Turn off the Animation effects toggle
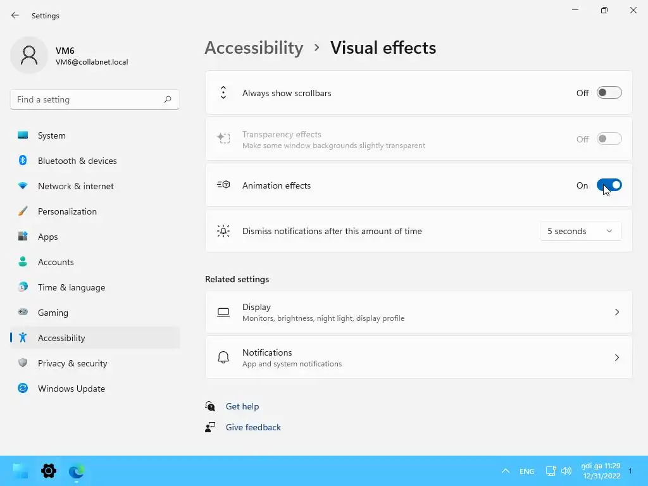 point(609,185)
